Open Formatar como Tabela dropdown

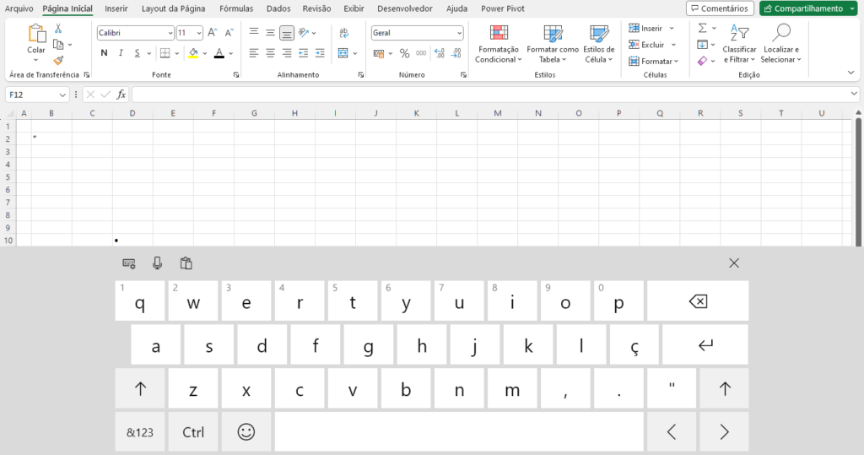pos(553,44)
